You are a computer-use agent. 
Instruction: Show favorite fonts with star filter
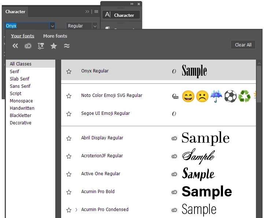pos(53,46)
